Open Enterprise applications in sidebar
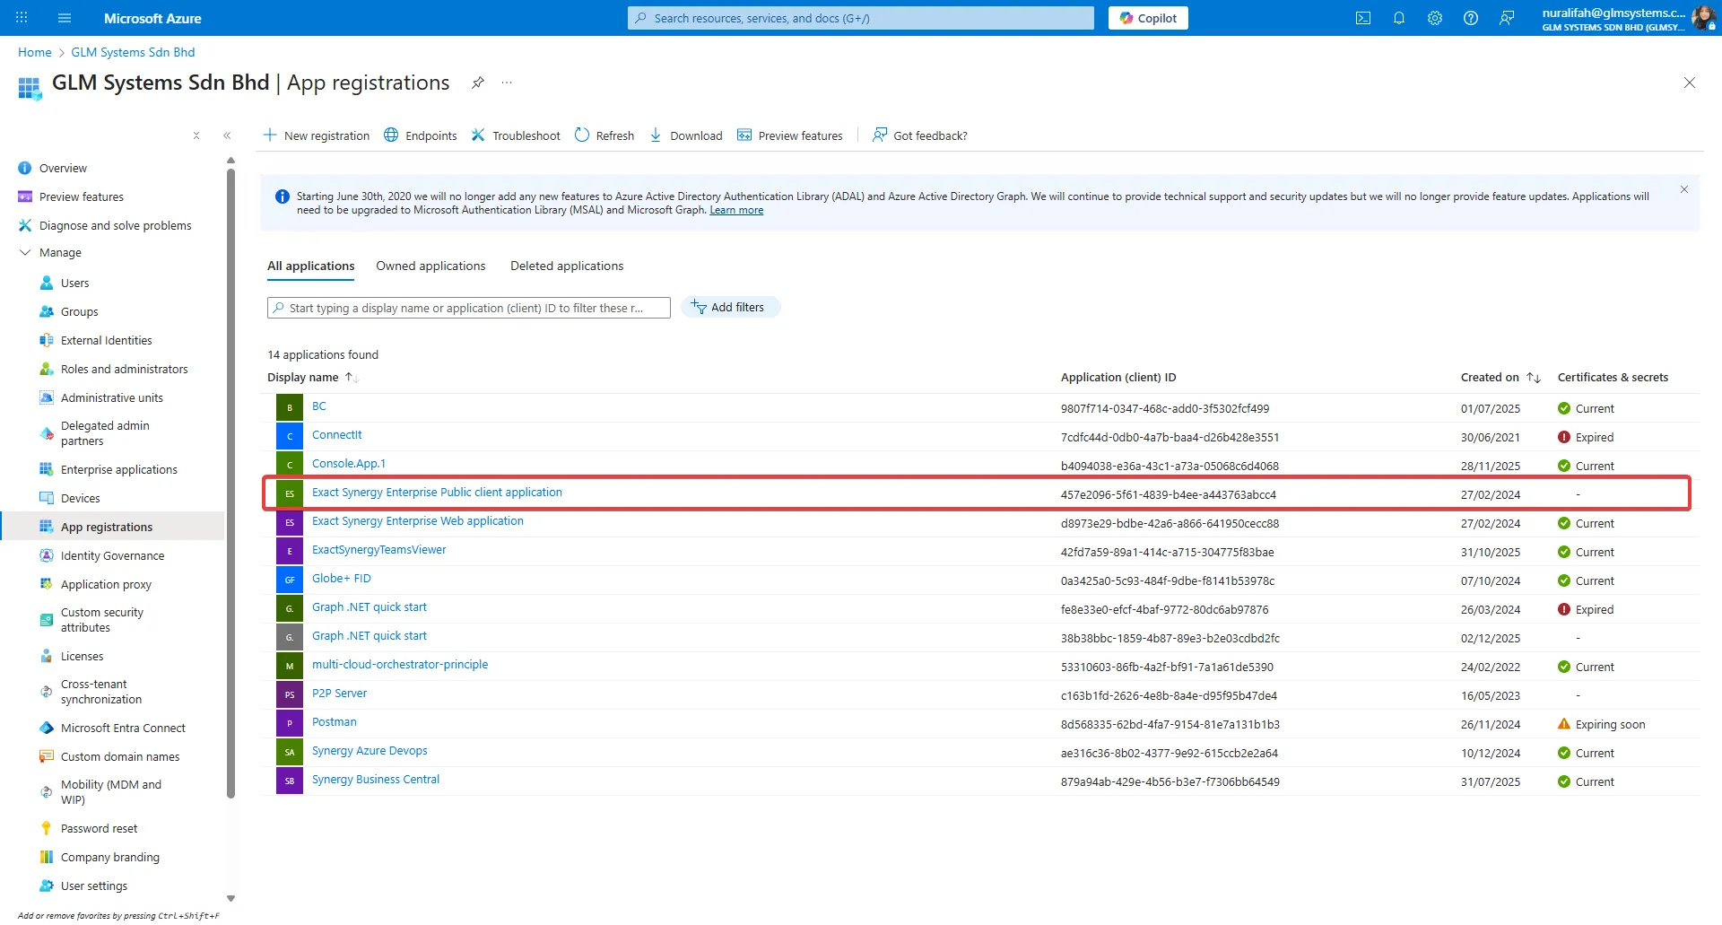1722x925 pixels. pyautogui.click(x=118, y=470)
